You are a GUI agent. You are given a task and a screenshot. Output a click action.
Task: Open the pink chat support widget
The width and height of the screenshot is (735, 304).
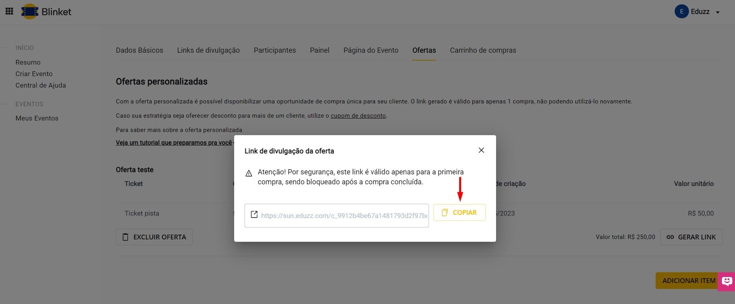(x=727, y=281)
